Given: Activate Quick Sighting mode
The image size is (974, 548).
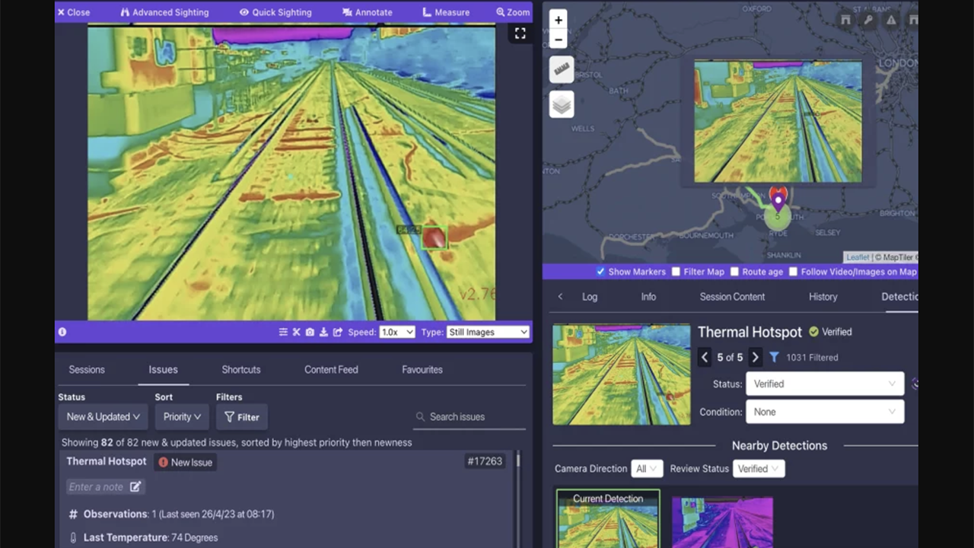Looking at the screenshot, I should (275, 11).
